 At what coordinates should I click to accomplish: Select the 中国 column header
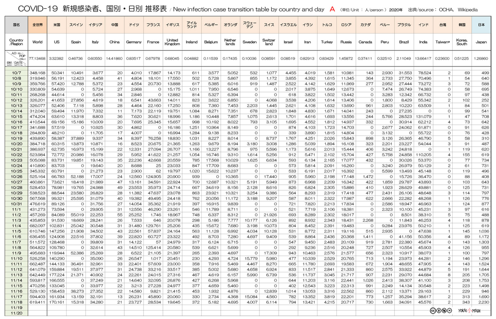[114, 25]
